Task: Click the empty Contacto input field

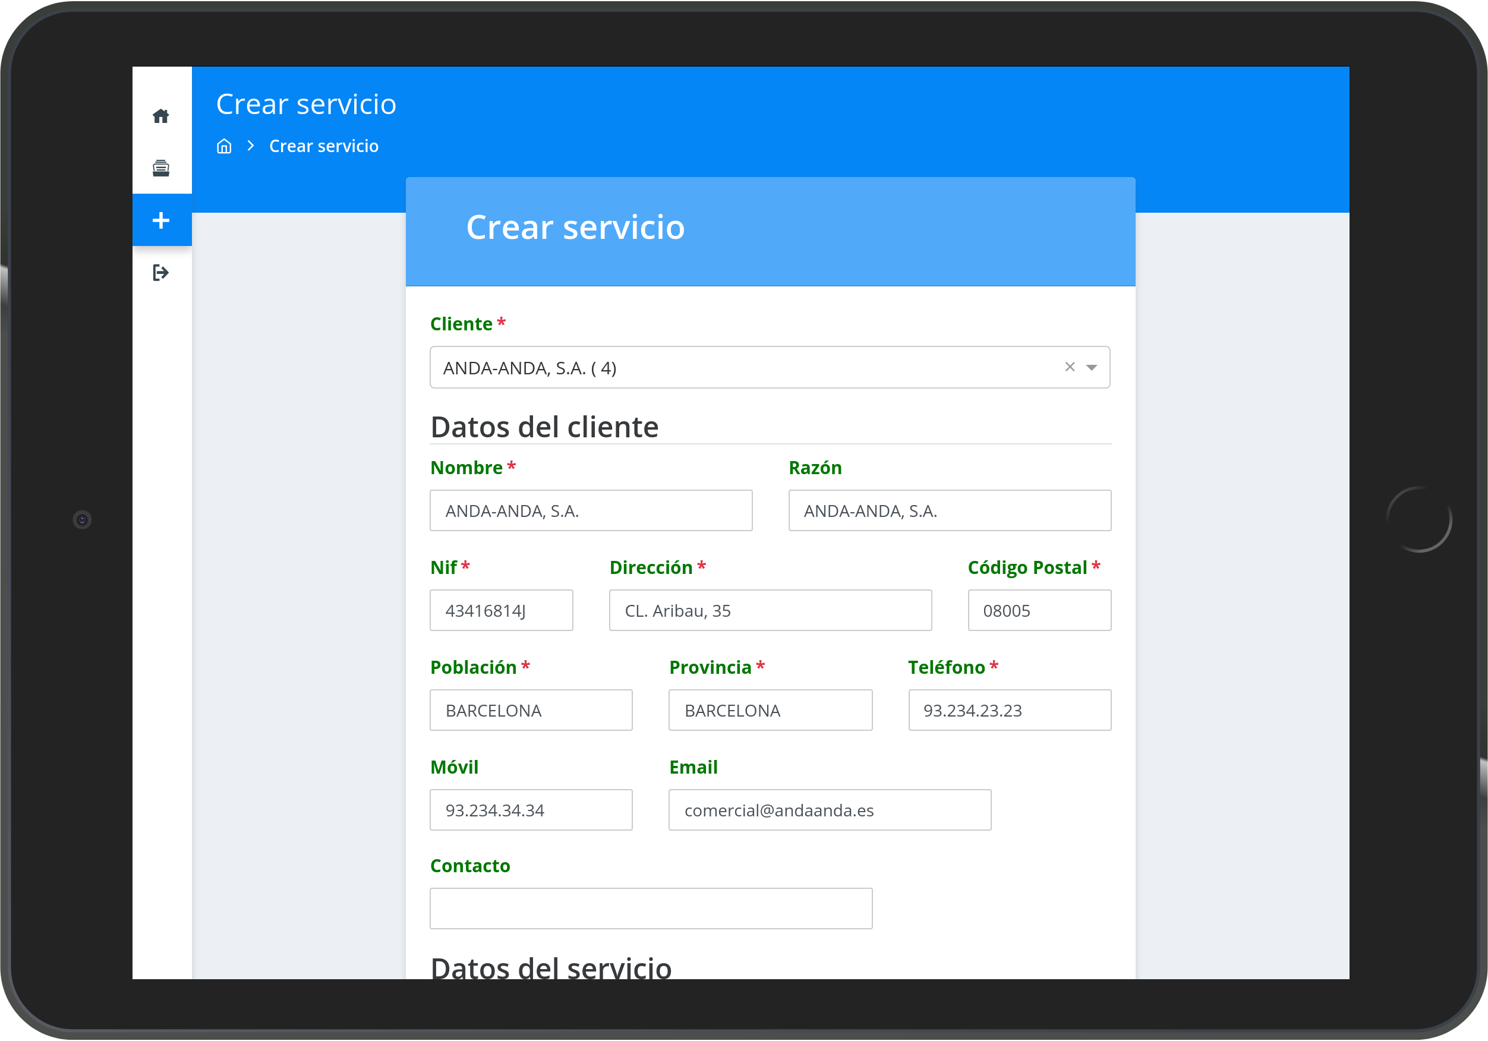Action: pyautogui.click(x=651, y=908)
